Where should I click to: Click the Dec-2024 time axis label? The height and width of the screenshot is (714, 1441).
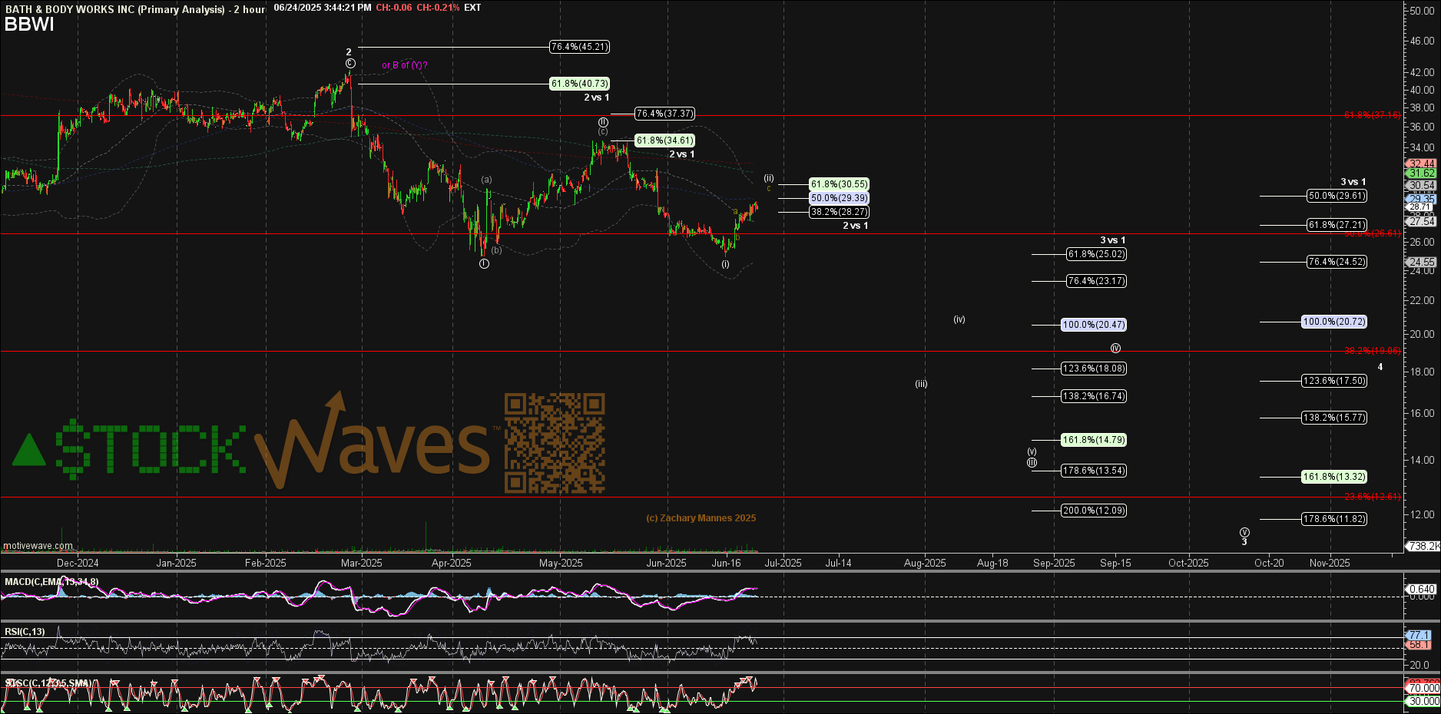pos(78,563)
